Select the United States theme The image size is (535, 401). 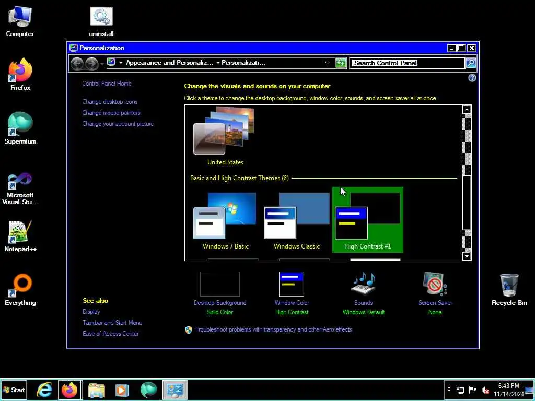pos(225,136)
